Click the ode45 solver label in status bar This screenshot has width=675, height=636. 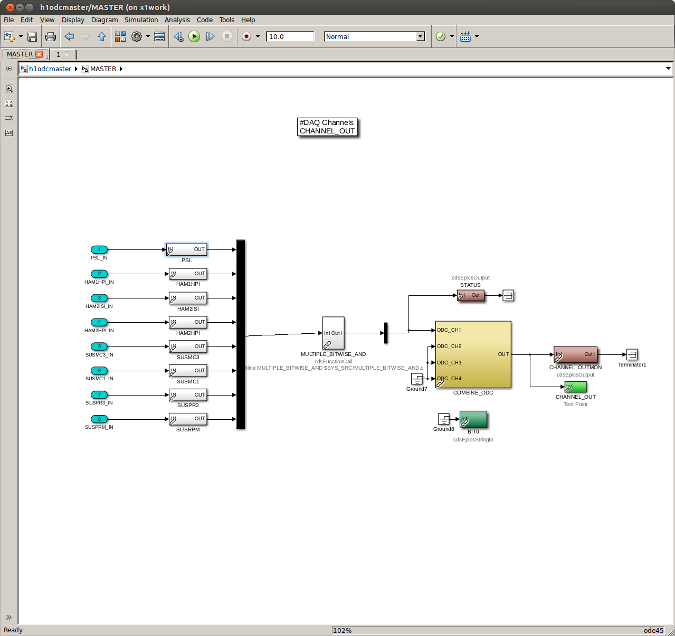(653, 630)
